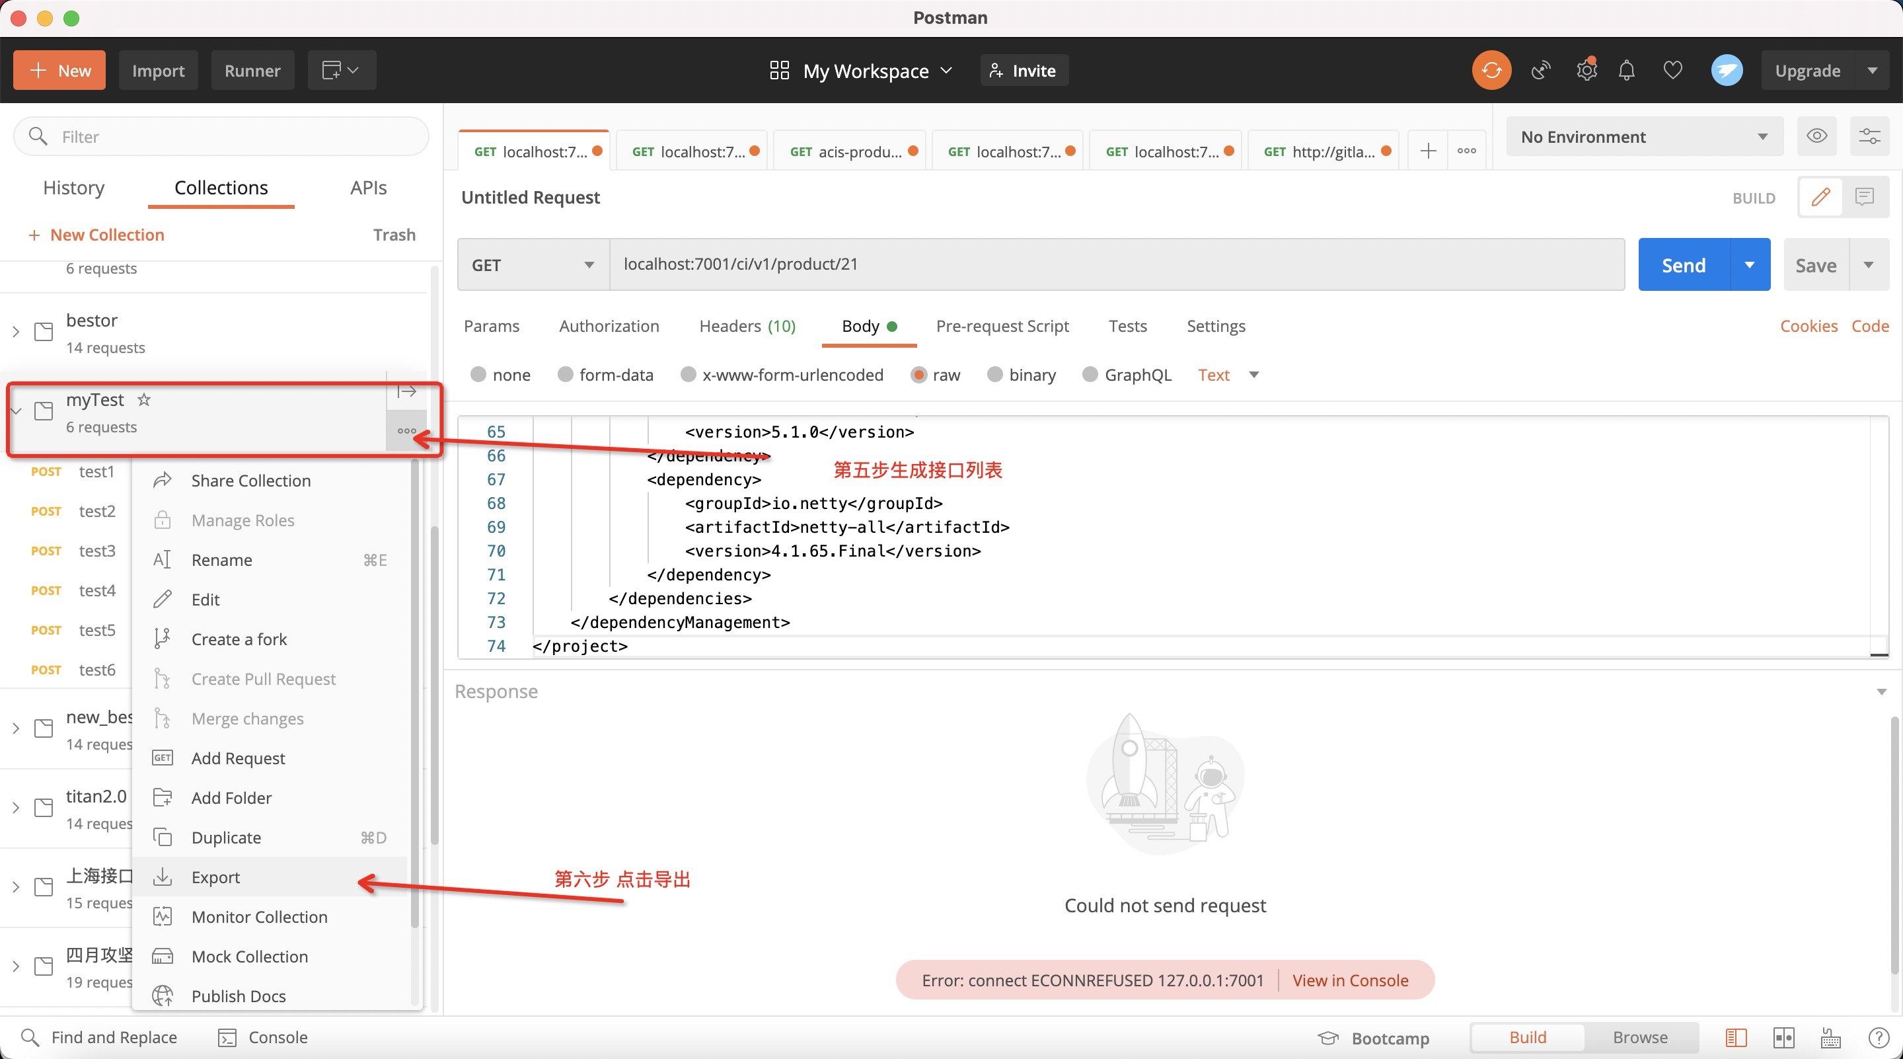This screenshot has width=1903, height=1059.
Task: Toggle the none body radio button
Action: pyautogui.click(x=480, y=374)
